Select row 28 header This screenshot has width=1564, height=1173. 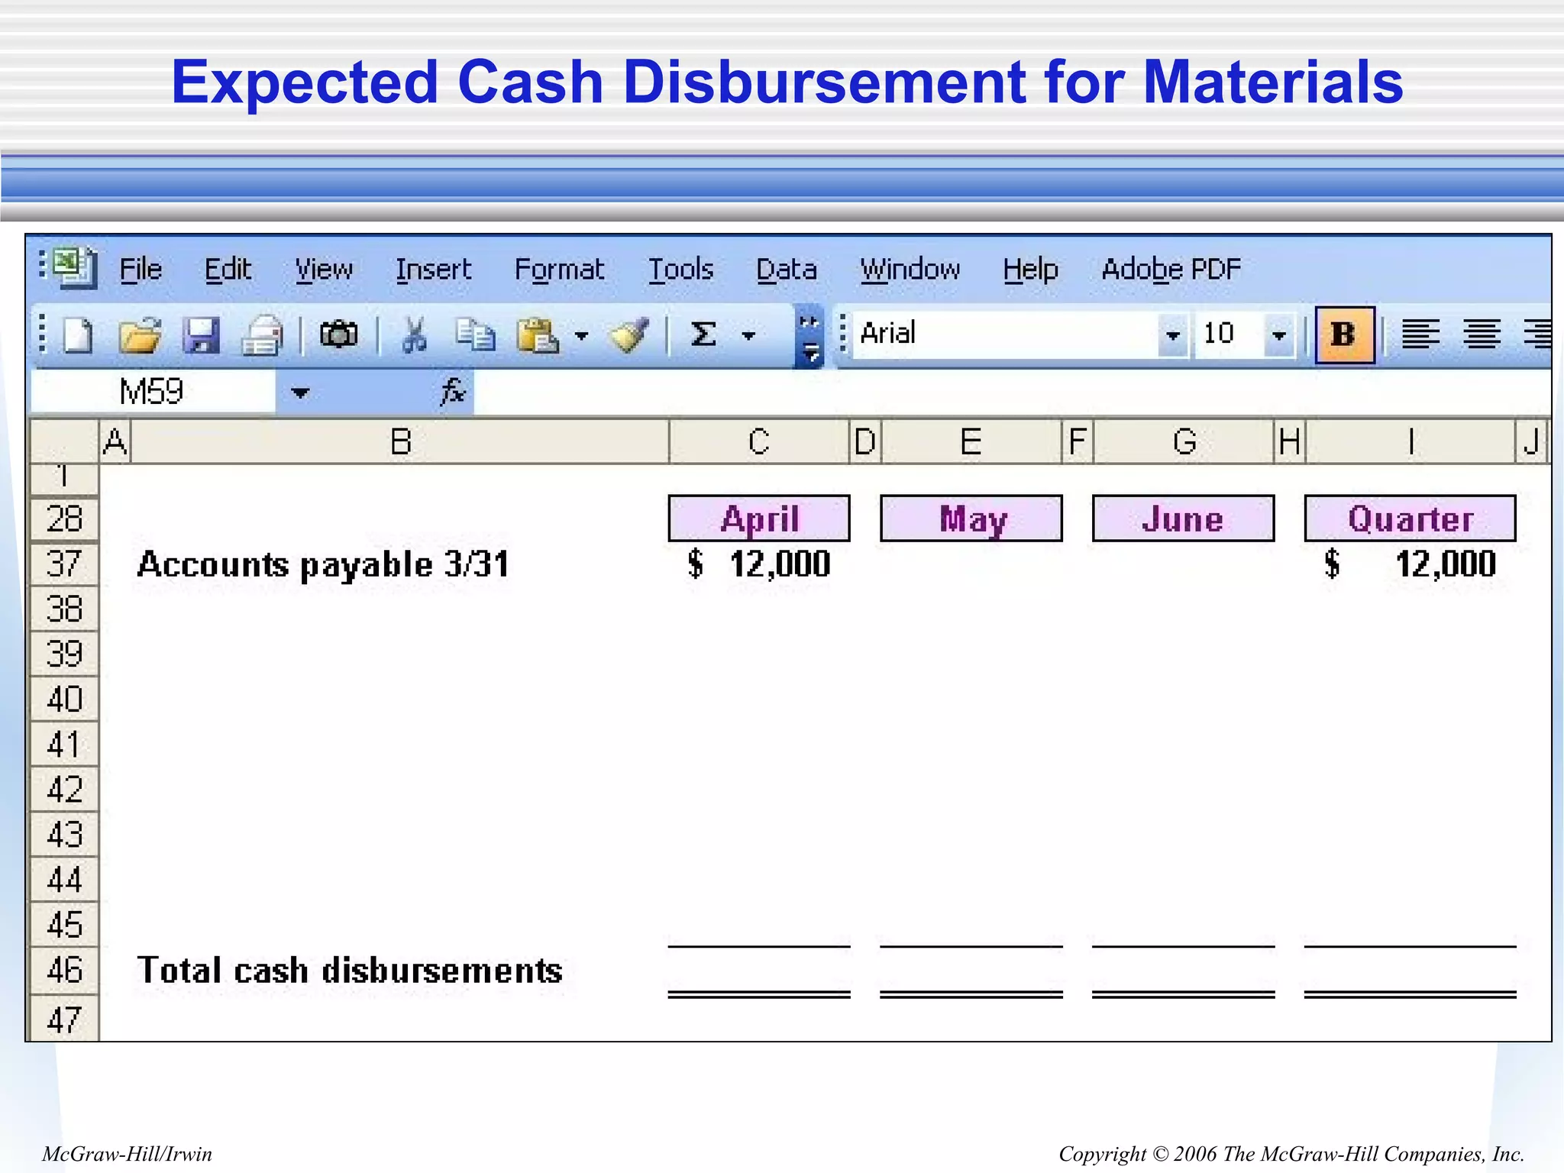(64, 519)
